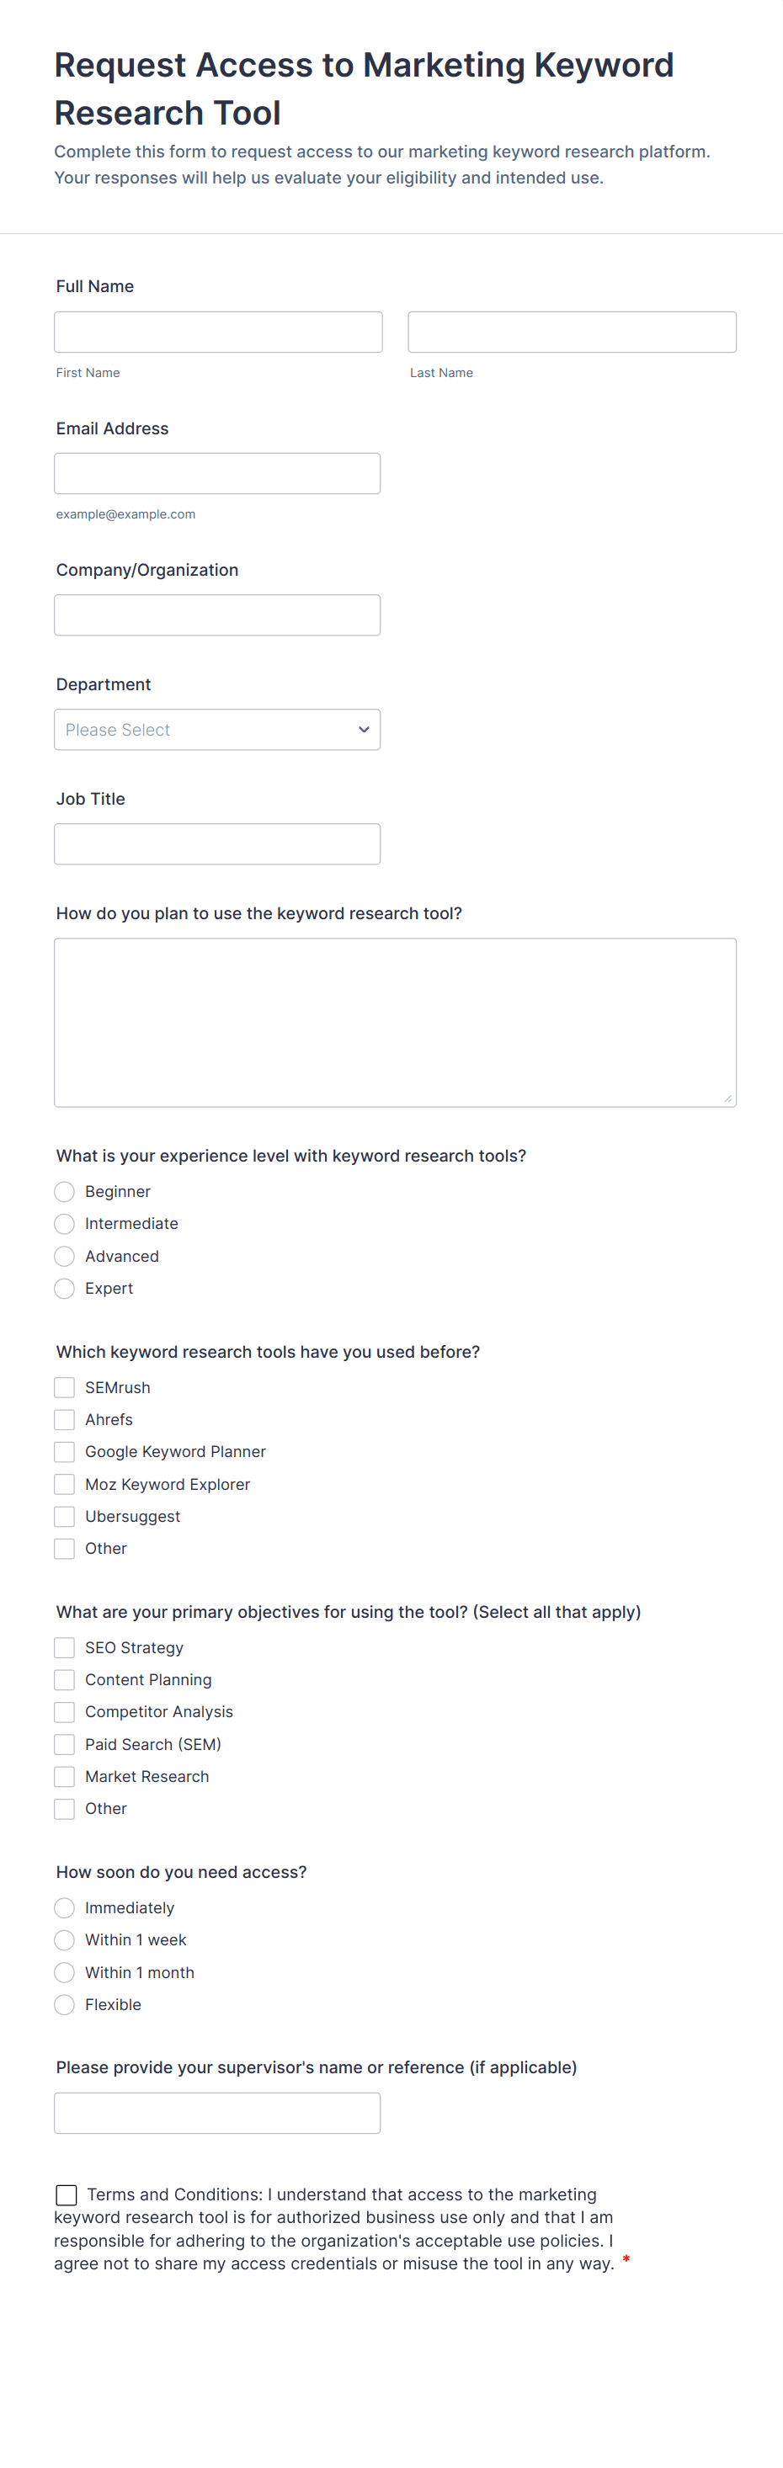
Task: Pick the Flexible access option
Action: coord(64,2003)
